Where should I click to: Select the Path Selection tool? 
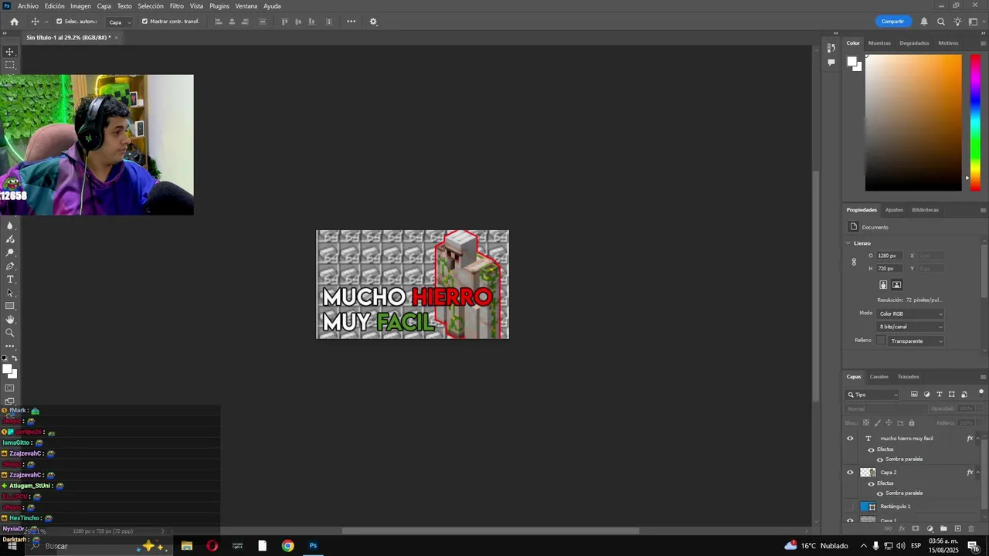(10, 293)
